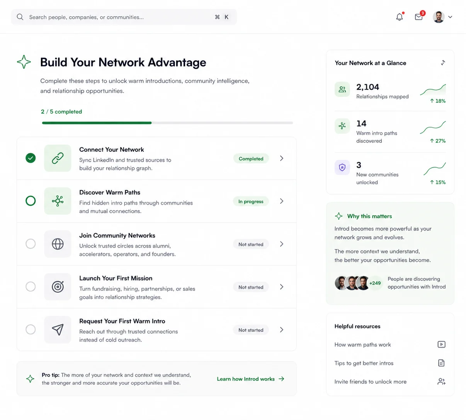
Task: Click the Relationships mapped people icon
Action: (342, 89)
